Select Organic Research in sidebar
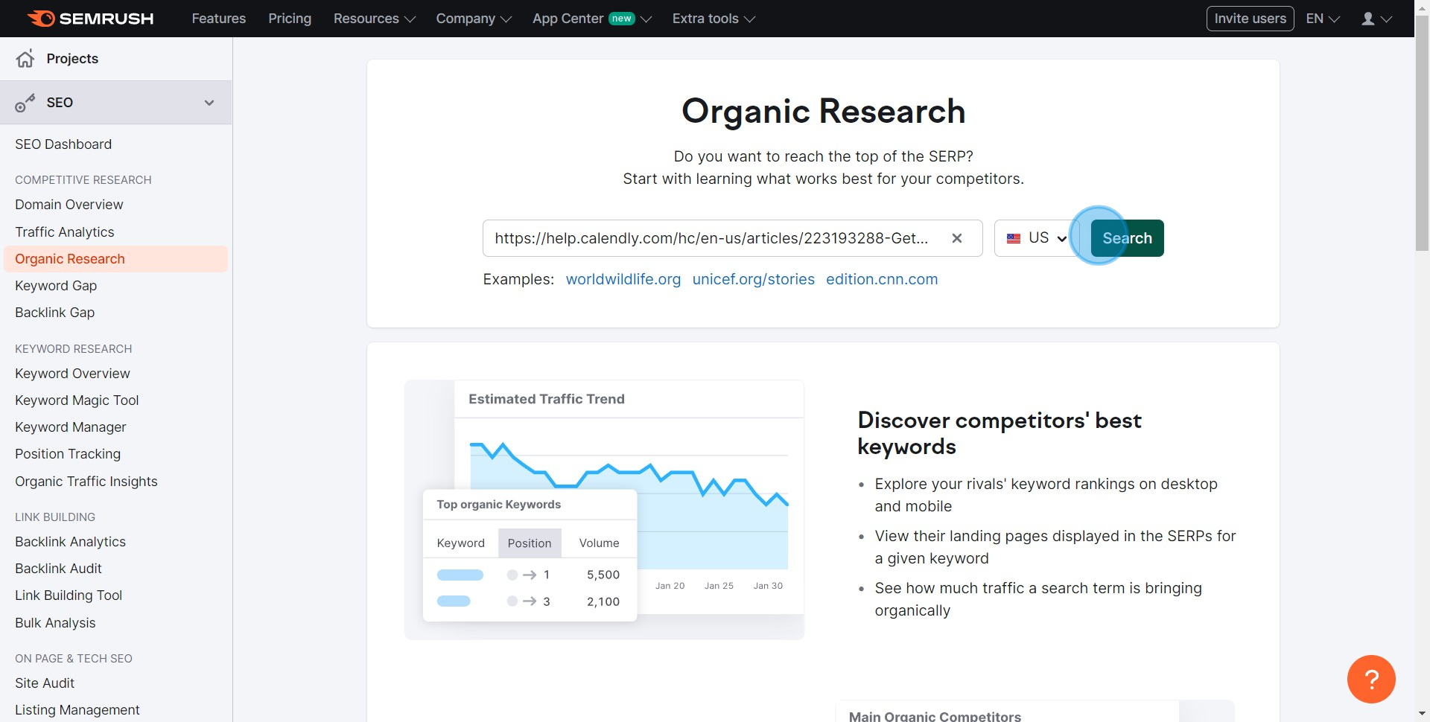Viewport: 1430px width, 722px height. point(115,259)
